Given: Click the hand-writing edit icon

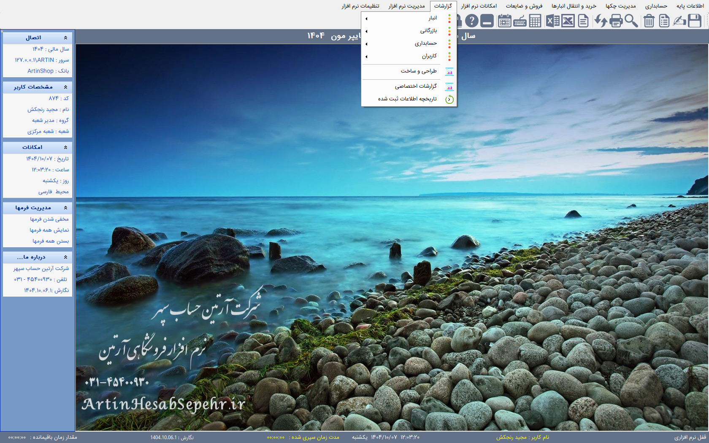Looking at the screenshot, I should [x=679, y=21].
